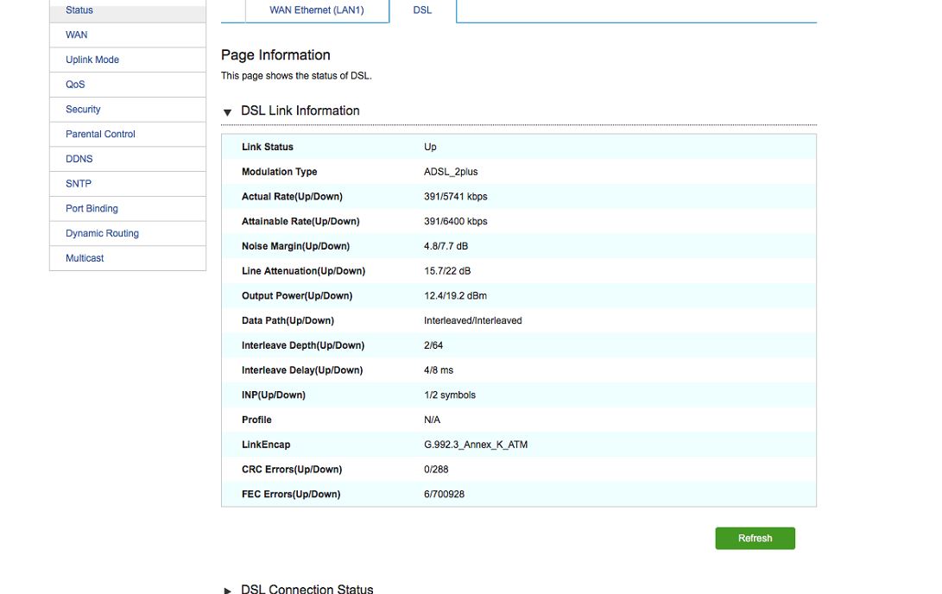Viewport: 942px width, 594px height.
Task: Select QoS from the sidebar
Action: tap(75, 85)
